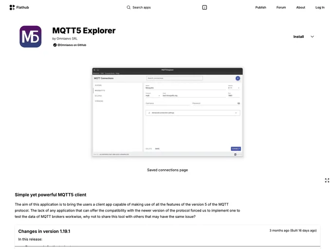Viewport: 335px width, 249px height.
Task: Click the blue plus button in screenshot
Action: [x=238, y=78]
